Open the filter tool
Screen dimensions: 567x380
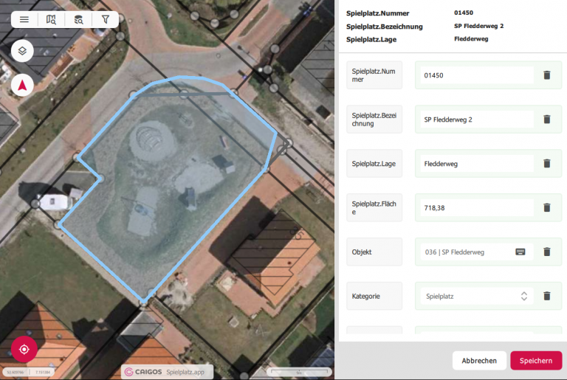(x=106, y=19)
